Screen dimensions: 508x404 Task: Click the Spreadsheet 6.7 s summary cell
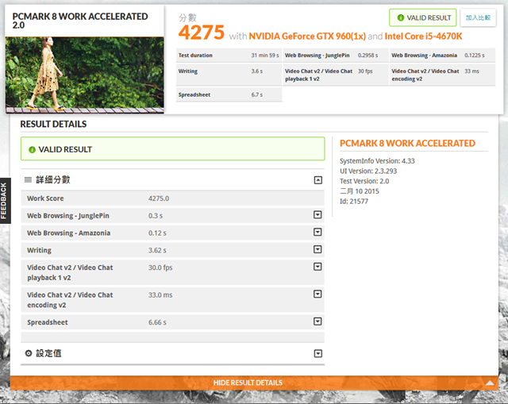pyautogui.click(x=229, y=94)
